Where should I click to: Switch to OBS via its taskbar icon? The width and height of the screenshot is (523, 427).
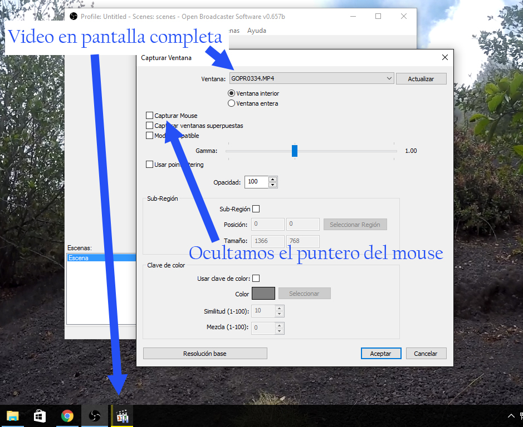click(95, 416)
